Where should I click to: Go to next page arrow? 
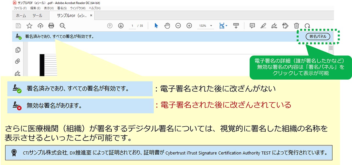121,26
